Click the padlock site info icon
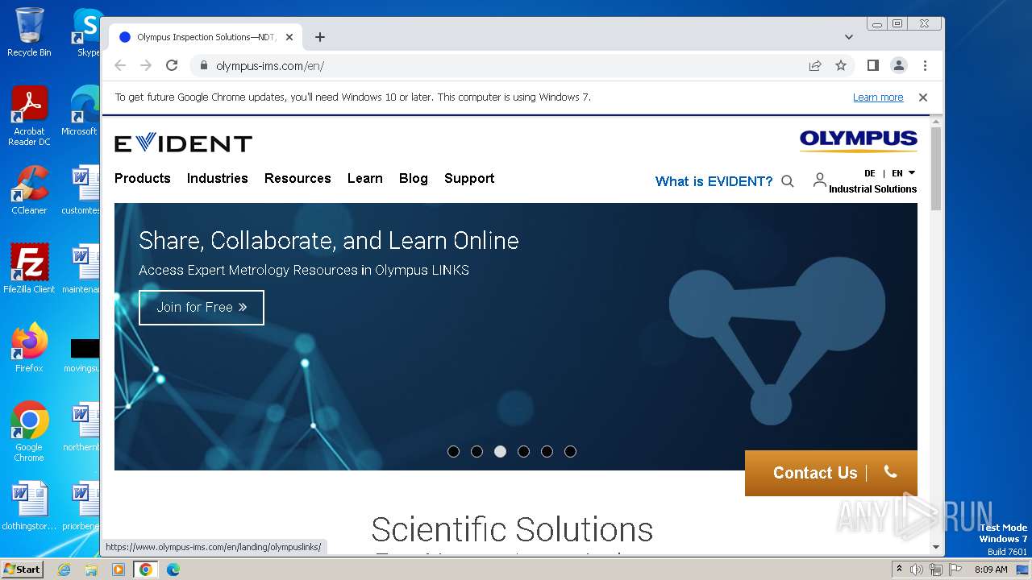The height and width of the screenshot is (580, 1032). pos(203,65)
